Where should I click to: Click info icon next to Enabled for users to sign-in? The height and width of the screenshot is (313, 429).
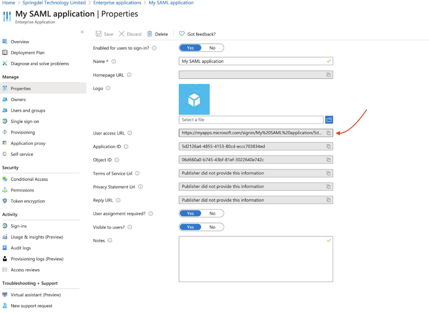(154, 48)
